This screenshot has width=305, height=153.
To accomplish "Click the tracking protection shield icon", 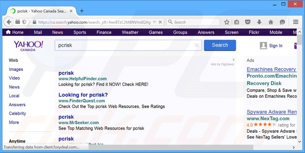I will 24,22.
